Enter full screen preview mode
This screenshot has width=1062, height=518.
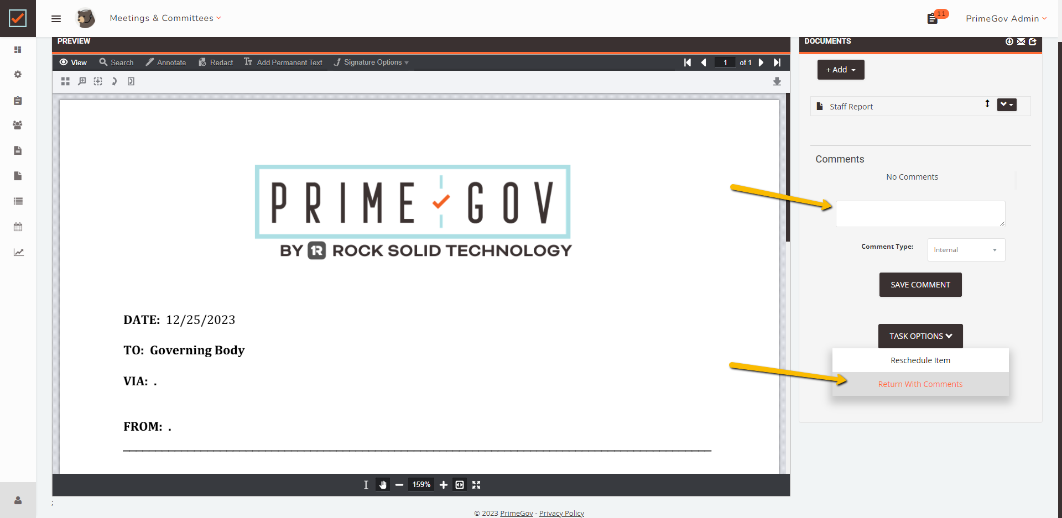(x=476, y=485)
